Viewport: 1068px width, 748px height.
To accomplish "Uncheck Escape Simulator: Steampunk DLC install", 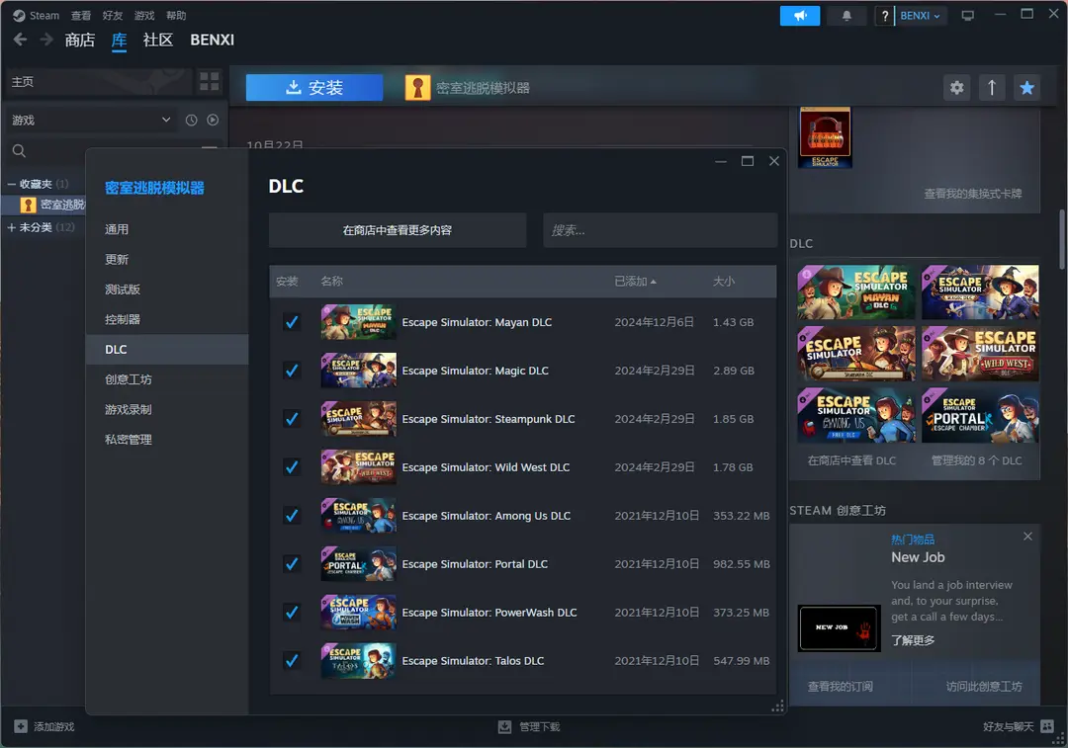I will [x=292, y=419].
